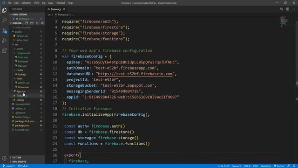Close the firebase.js editor tab
The height and width of the screenshot is (168, 298).
[64, 9]
